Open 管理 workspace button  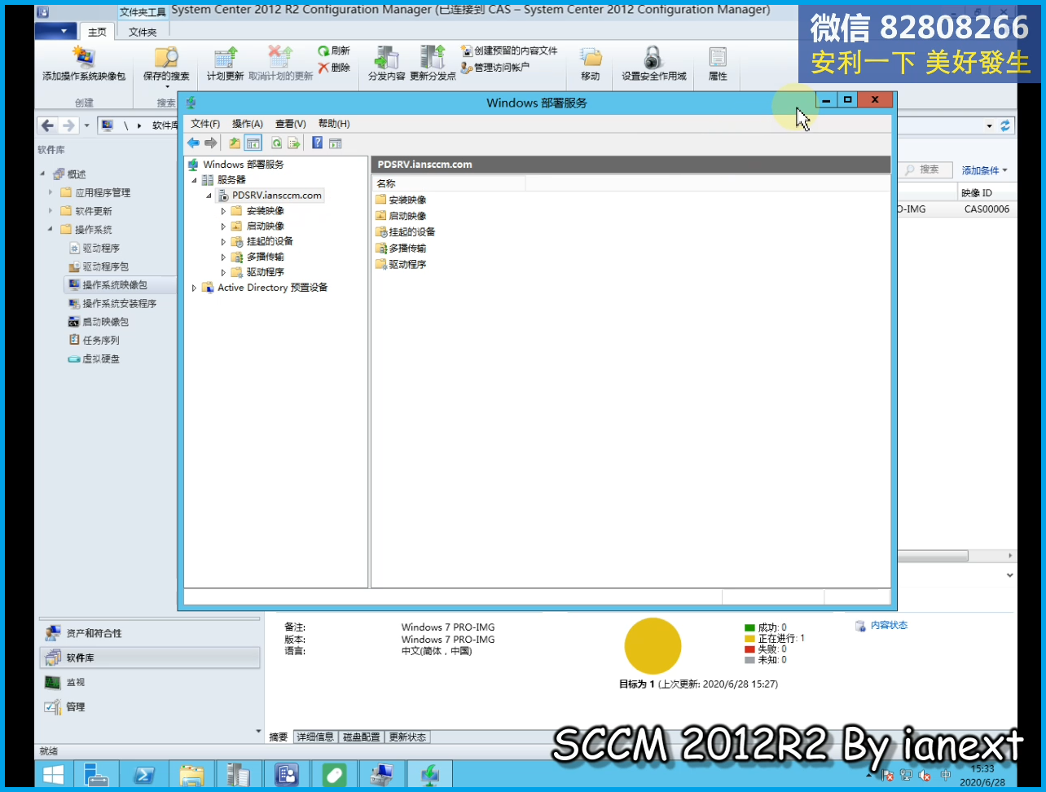[x=150, y=706]
